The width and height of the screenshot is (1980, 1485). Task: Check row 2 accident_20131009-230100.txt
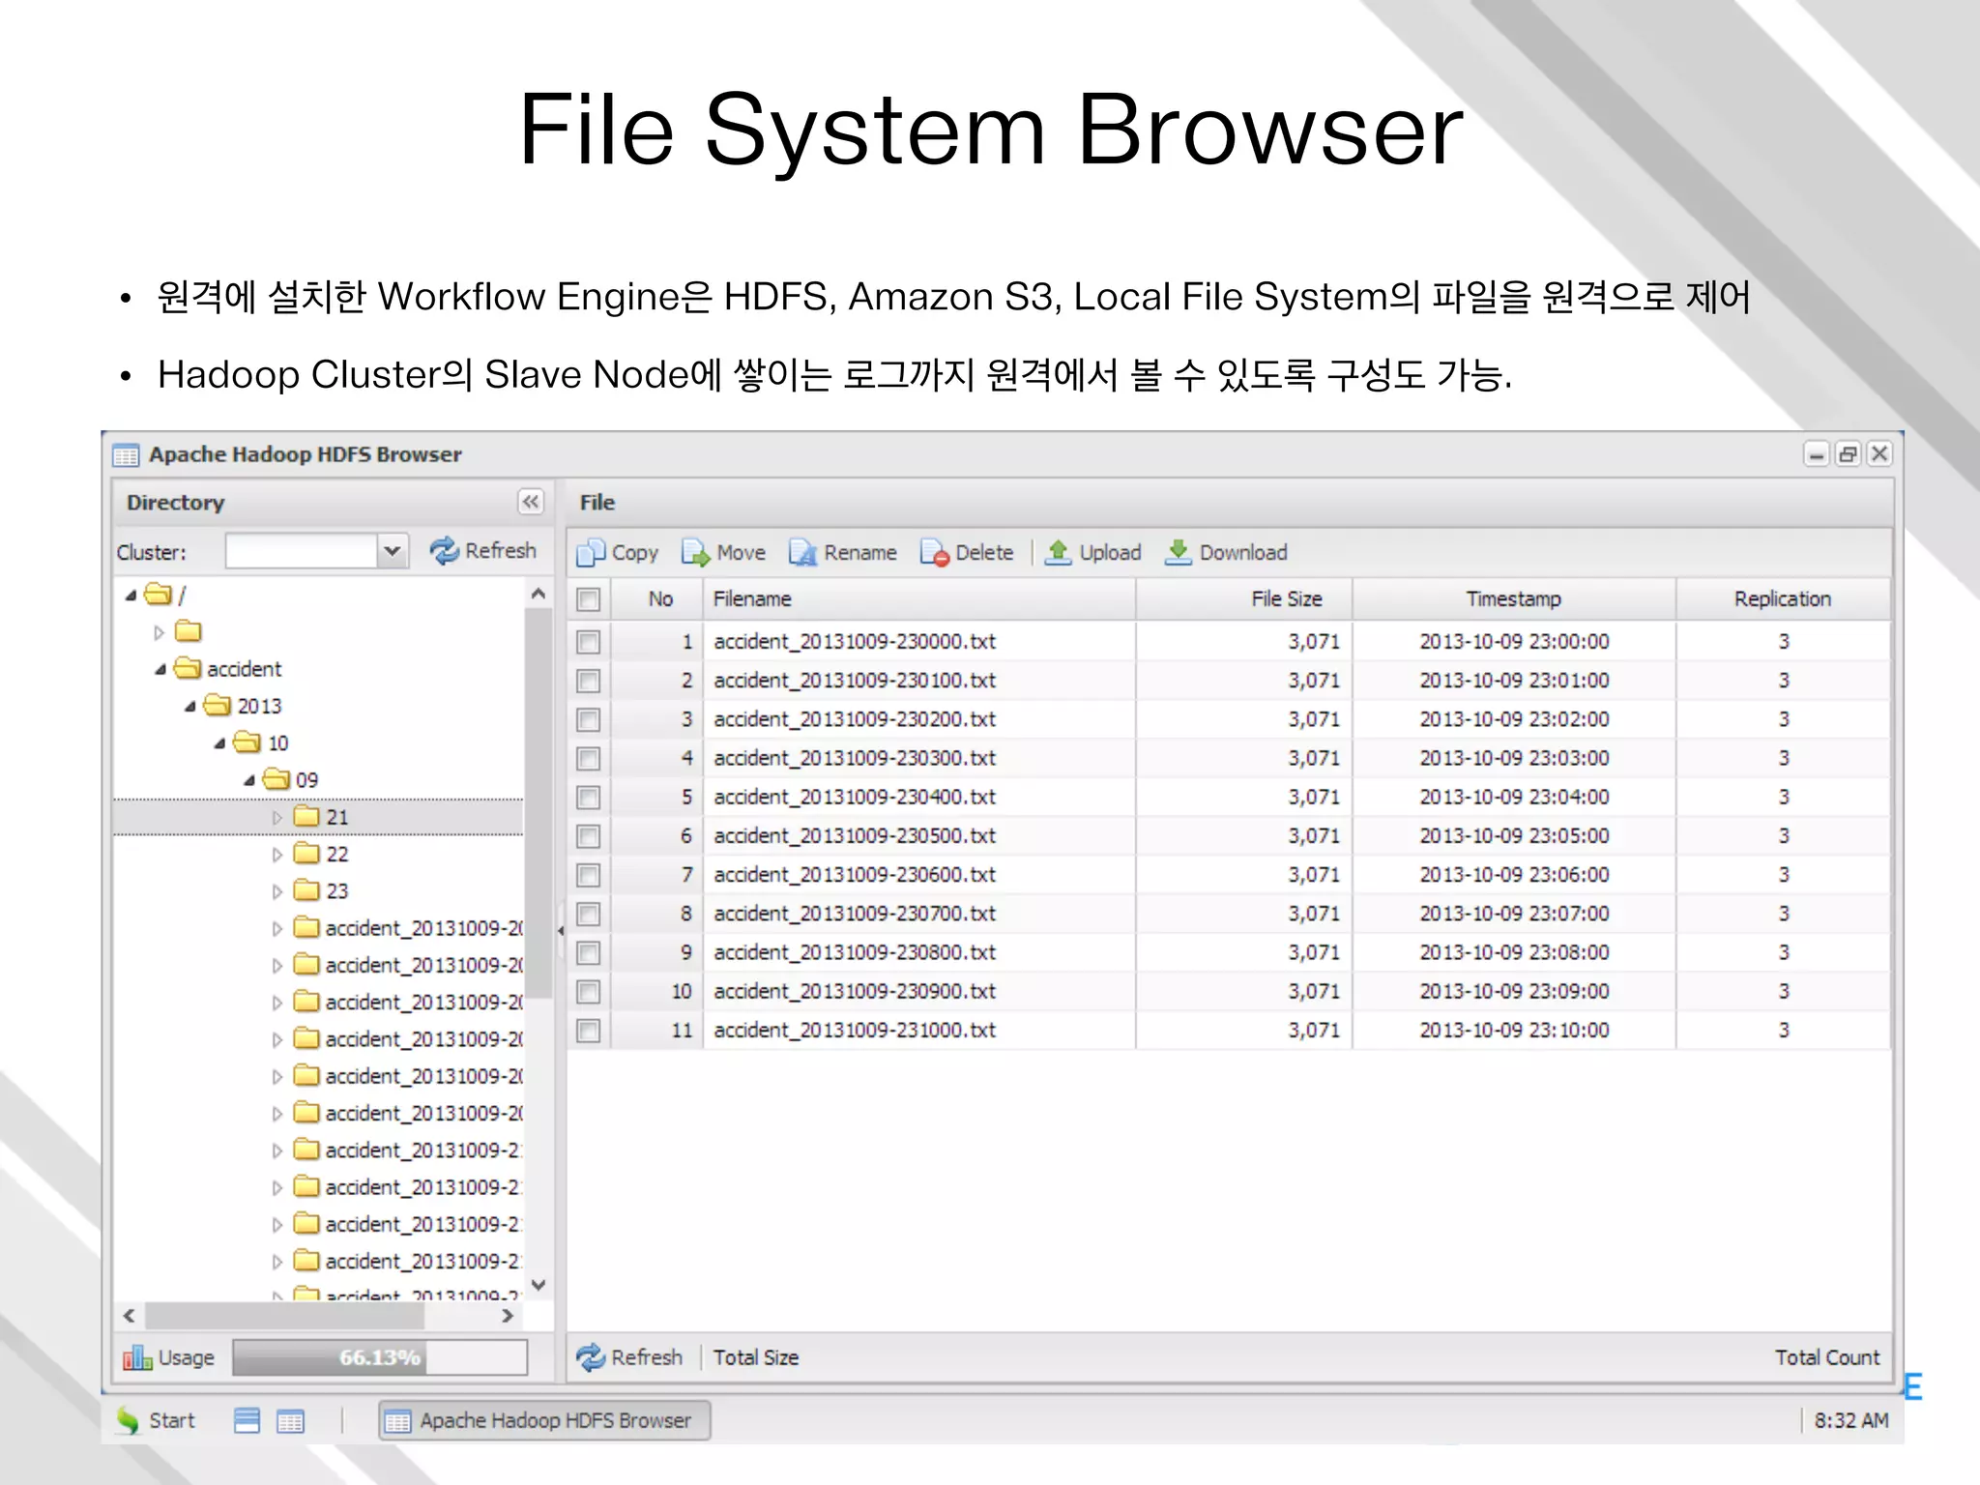(588, 681)
